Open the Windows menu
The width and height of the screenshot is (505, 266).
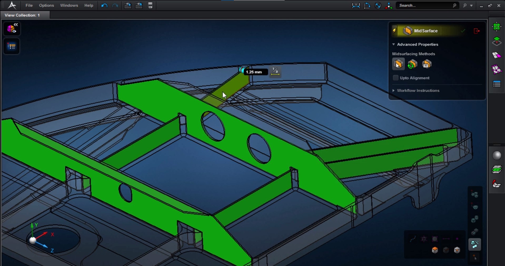click(69, 5)
